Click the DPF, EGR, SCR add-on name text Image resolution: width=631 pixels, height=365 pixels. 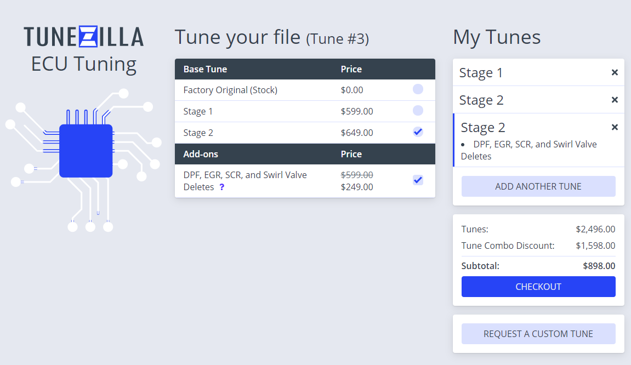[245, 175]
